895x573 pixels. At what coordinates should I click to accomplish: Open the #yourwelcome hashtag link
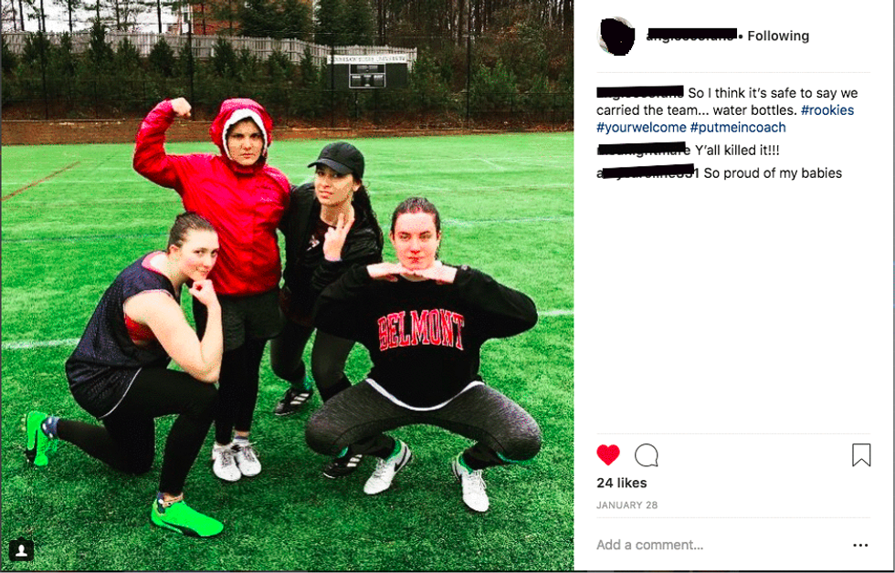tap(641, 128)
